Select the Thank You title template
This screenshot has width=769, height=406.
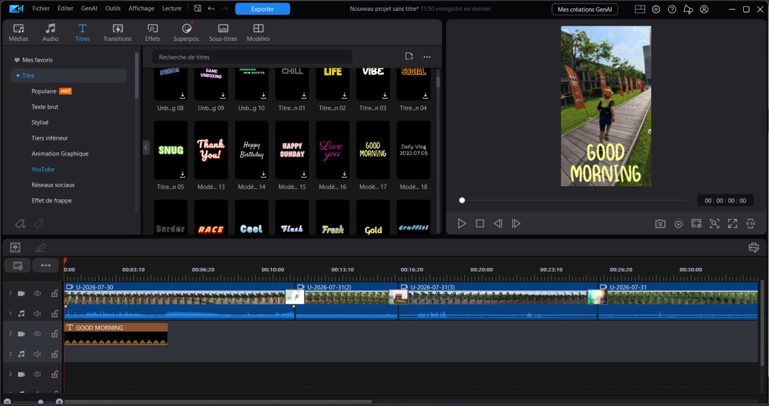211,150
